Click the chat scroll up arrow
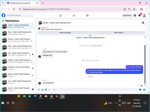Viewport: 150px width, 112px height. [145, 37]
